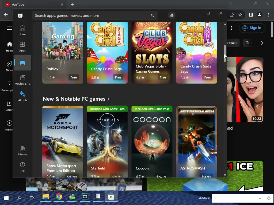Open Help in the Store sidebar

coord(22,167)
